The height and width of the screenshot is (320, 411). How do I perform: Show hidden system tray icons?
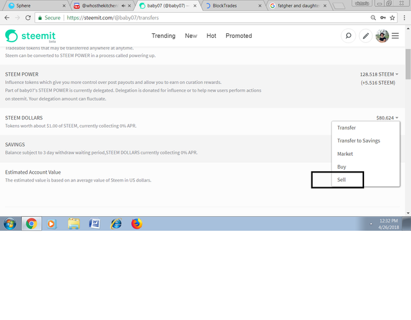pyautogui.click(x=371, y=224)
